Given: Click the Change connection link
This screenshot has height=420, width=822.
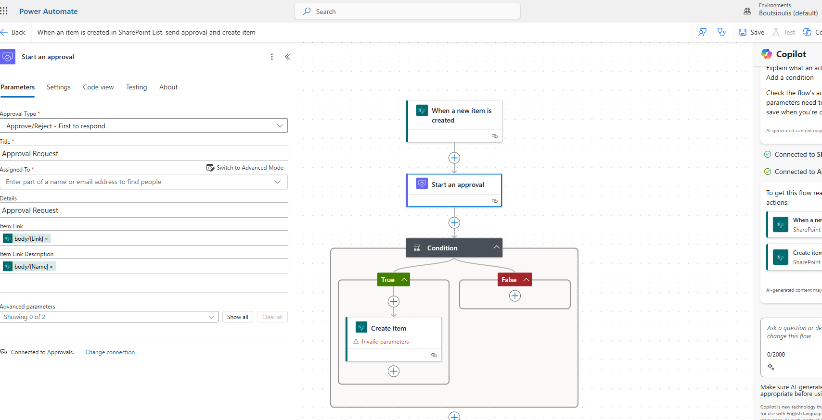Looking at the screenshot, I should (110, 352).
